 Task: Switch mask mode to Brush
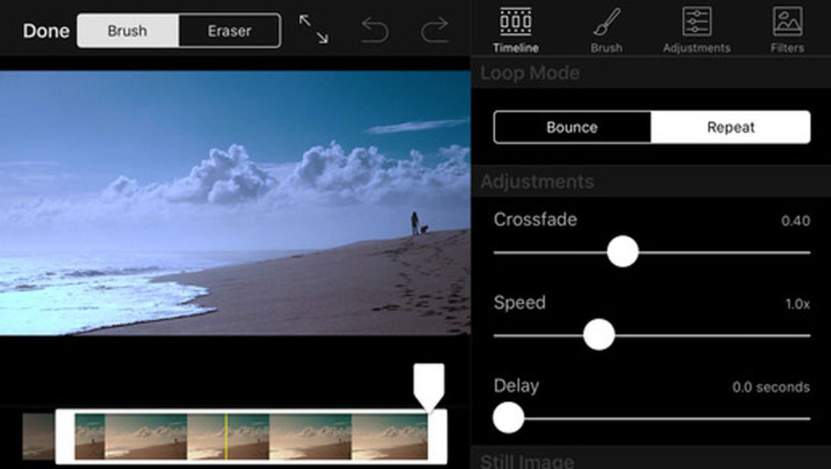[128, 31]
